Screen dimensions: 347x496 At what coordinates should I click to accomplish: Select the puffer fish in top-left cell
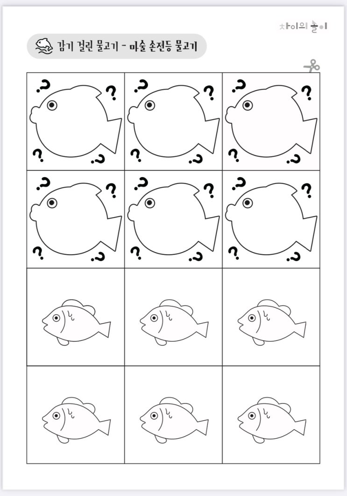coord(76,121)
